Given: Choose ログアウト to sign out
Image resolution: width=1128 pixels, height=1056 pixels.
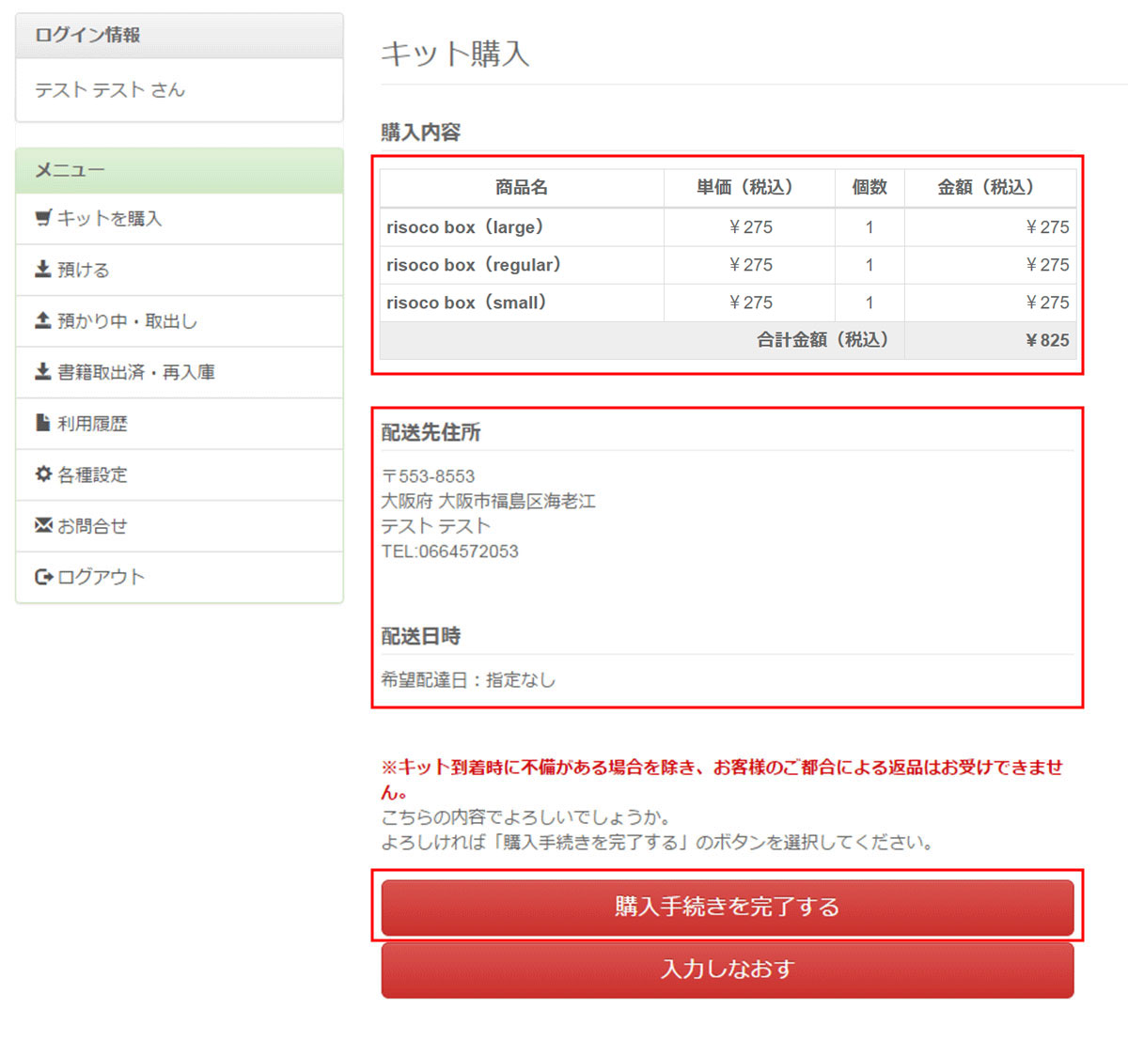Looking at the screenshot, I should click(180, 577).
